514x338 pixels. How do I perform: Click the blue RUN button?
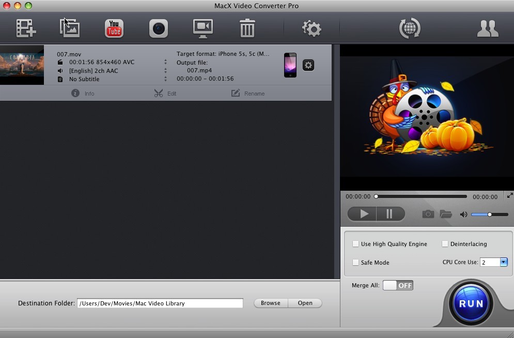coord(471,303)
